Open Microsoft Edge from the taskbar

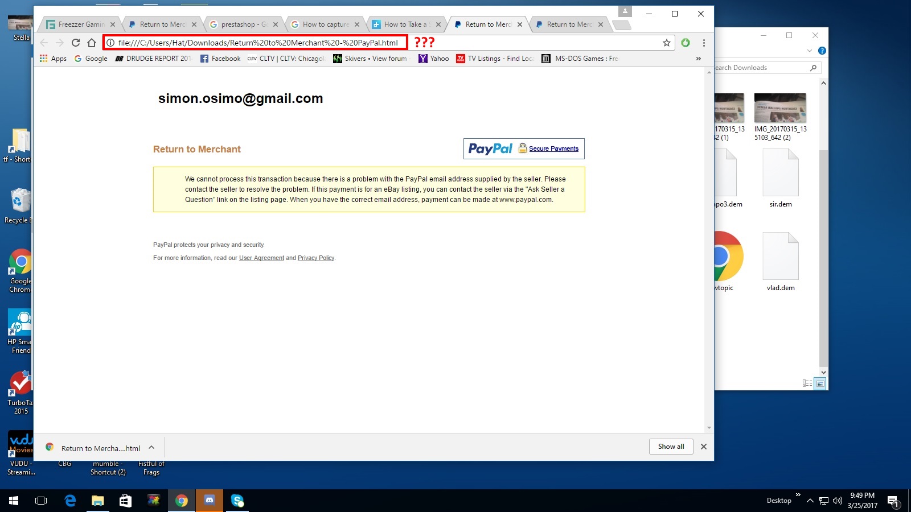click(x=70, y=501)
